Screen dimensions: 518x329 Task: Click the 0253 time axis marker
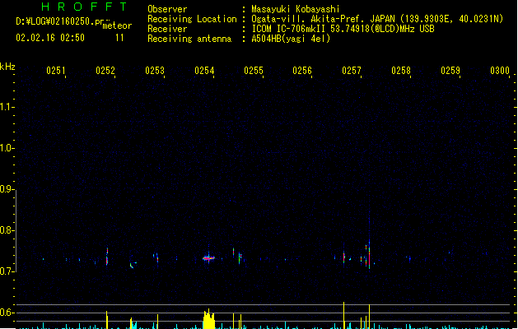click(155, 71)
